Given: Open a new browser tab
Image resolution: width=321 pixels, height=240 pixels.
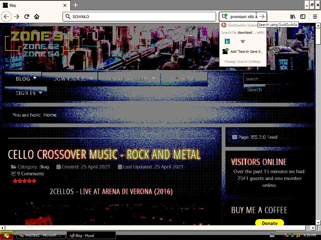Looking at the screenshot, I should [76, 5].
